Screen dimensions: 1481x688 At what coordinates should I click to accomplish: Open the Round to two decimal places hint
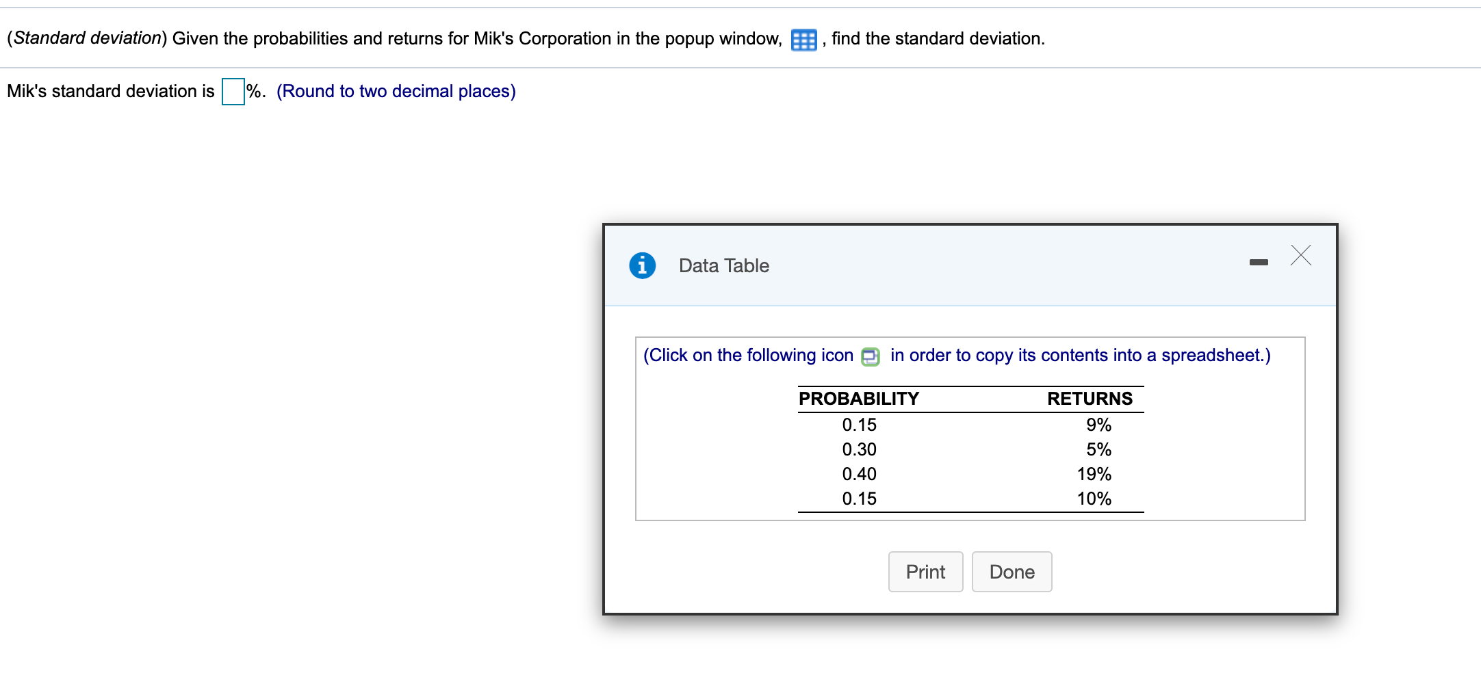click(396, 91)
